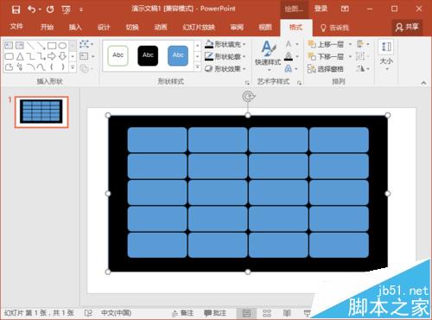This screenshot has width=432, height=320.
Task: Click 登录 (Sign in) in title bar
Action: [x=321, y=9]
